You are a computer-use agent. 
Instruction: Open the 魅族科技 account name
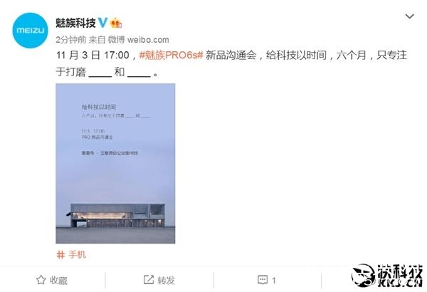pyautogui.click(x=75, y=23)
